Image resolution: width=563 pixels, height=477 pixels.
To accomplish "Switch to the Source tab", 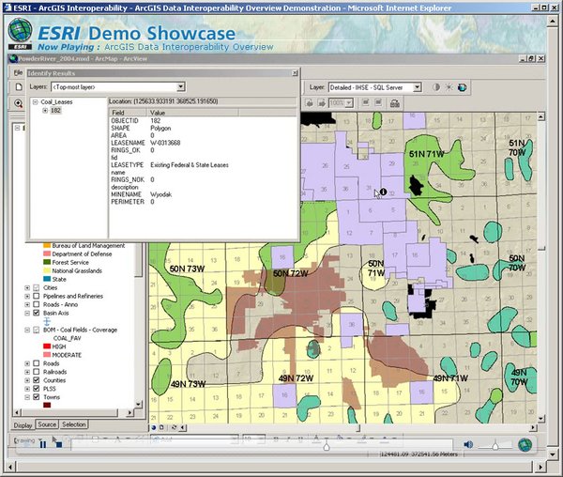I will (x=47, y=424).
